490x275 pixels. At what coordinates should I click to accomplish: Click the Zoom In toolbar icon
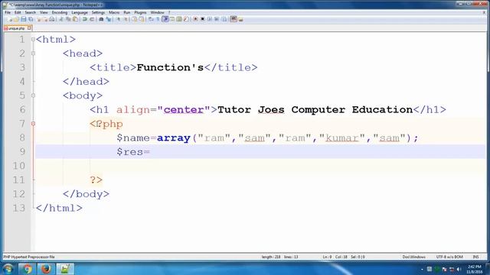118,19
